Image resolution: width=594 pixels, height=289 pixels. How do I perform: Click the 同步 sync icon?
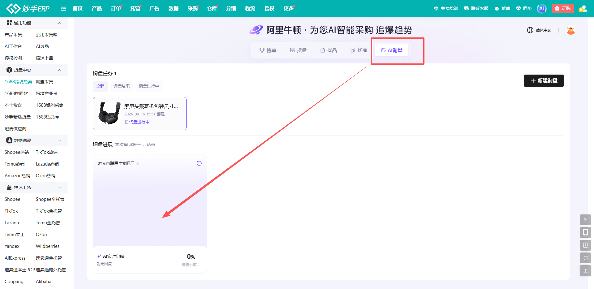click(x=519, y=9)
